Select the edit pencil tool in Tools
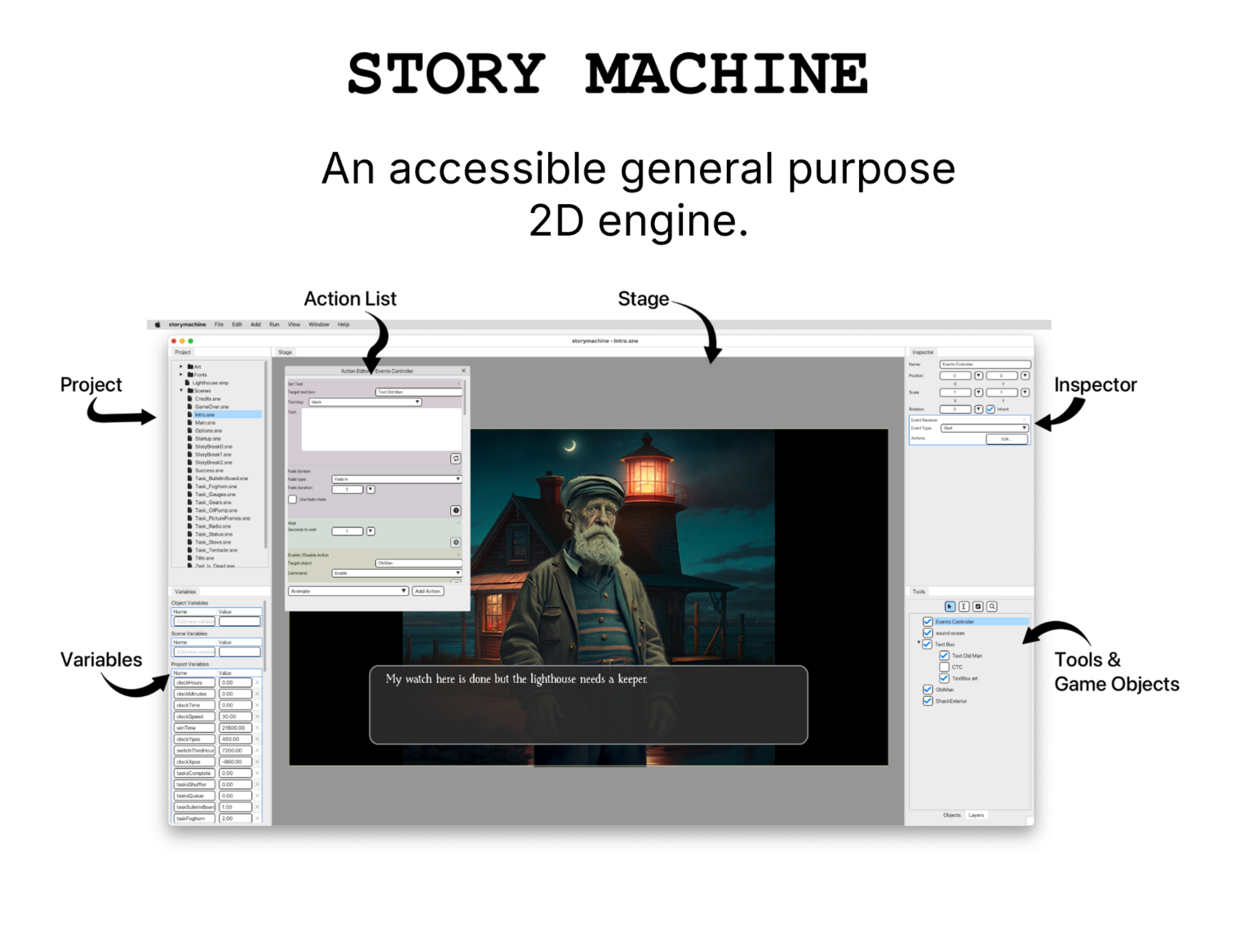The width and height of the screenshot is (1253, 950). (x=978, y=606)
